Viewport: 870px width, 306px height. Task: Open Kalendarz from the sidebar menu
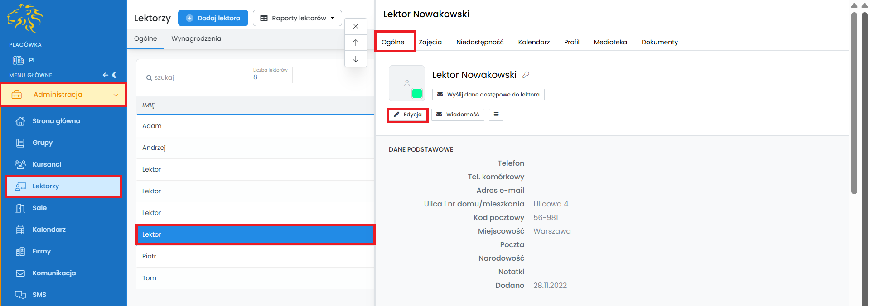click(49, 229)
